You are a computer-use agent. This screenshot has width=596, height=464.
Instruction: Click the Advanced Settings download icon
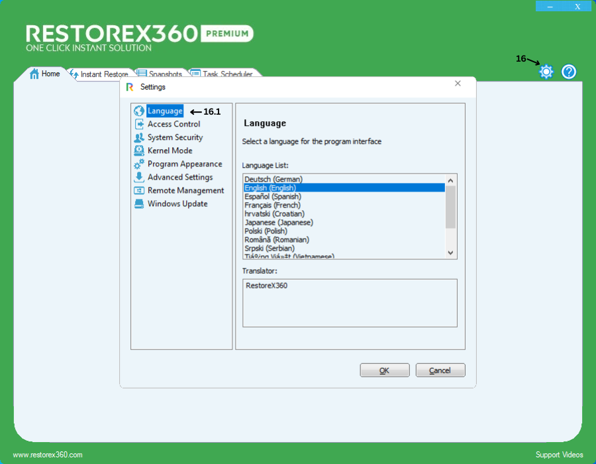tap(139, 177)
